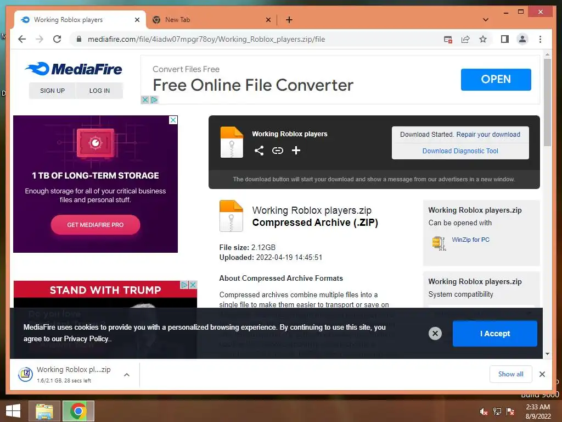Screen dimensions: 562x422
Task: Expand download options chevron for zip
Action: pyautogui.click(x=127, y=375)
